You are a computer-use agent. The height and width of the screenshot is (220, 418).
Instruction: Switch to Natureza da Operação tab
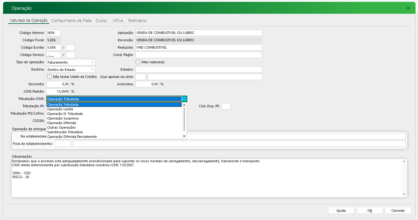click(29, 20)
